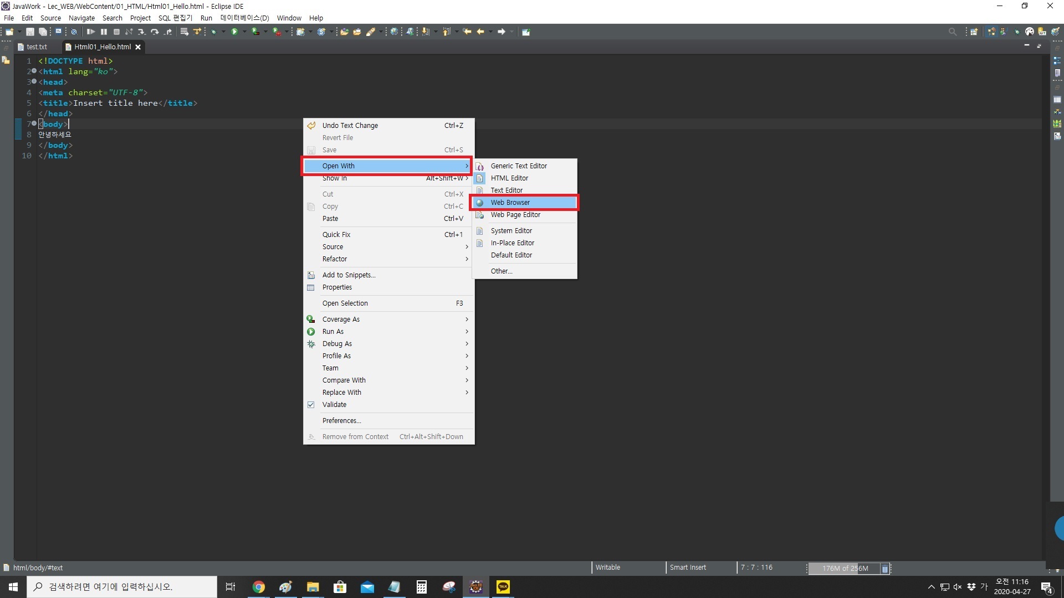Click the Open Perspective icon
Viewport: 1064px width, 598px height.
(974, 32)
